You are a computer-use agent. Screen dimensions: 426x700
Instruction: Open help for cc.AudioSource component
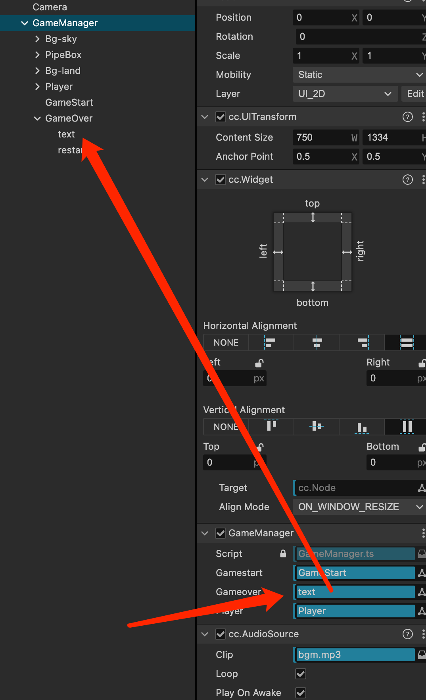click(x=407, y=634)
